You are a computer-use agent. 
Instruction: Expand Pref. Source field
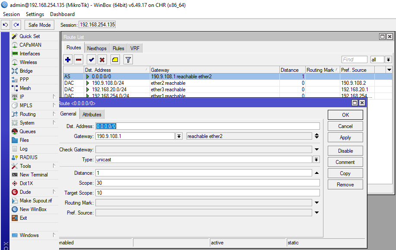point(317,212)
